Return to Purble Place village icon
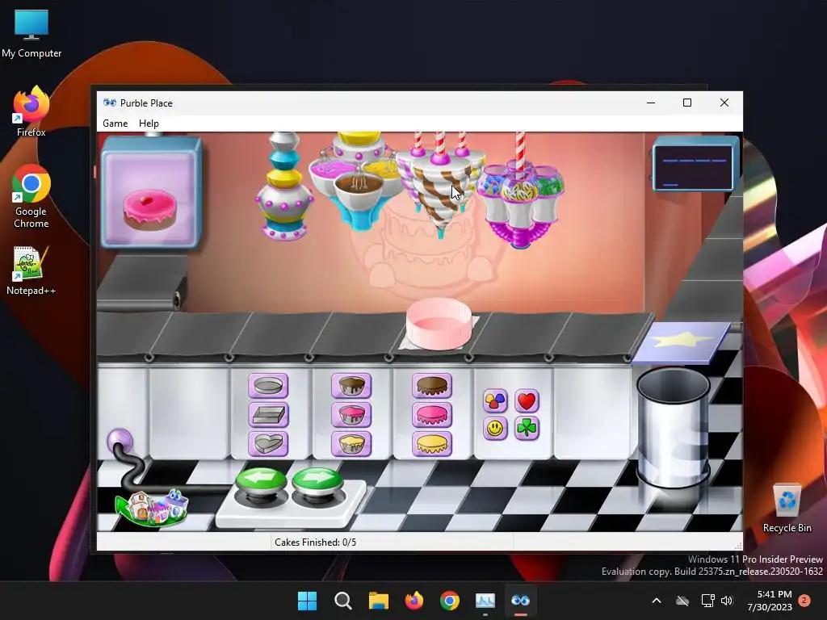Image resolution: width=827 pixels, height=620 pixels. click(153, 508)
